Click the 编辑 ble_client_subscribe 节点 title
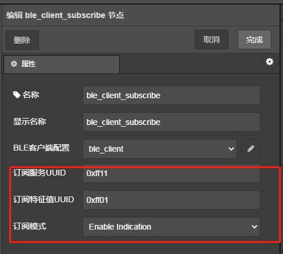This screenshot has height=254, width=283. 65,15
